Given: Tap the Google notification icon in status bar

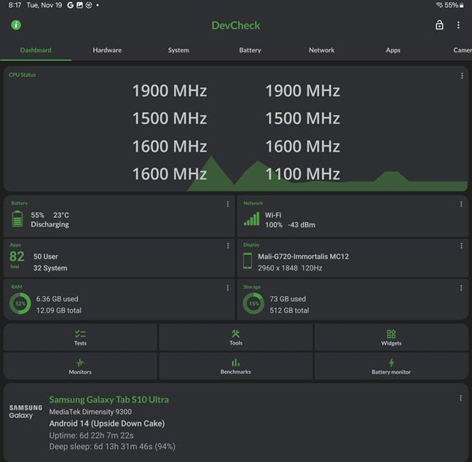Looking at the screenshot, I should 70,5.
